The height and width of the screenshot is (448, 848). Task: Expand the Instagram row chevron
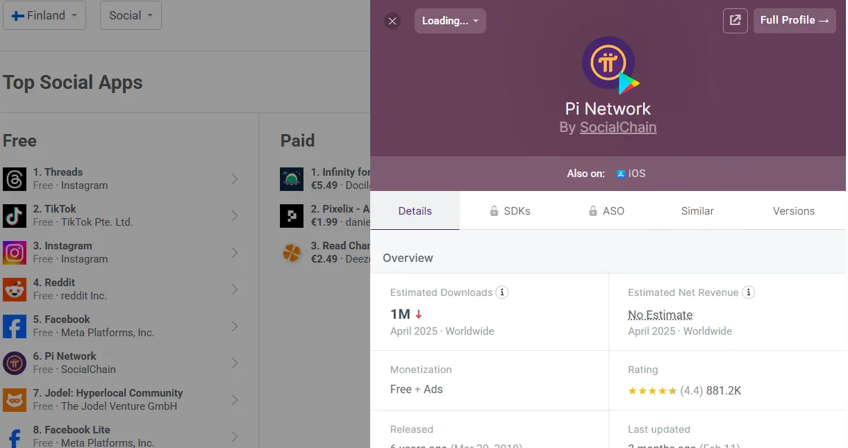tap(235, 252)
